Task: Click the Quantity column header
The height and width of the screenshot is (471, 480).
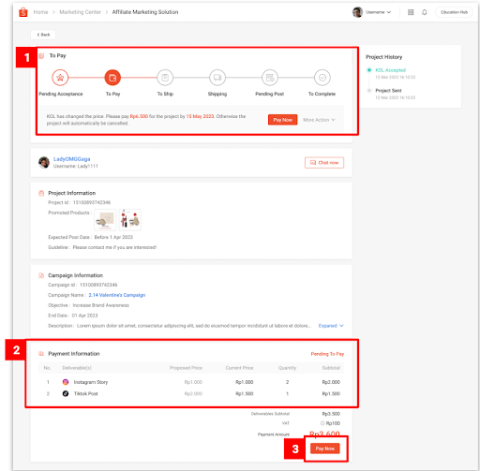Action: pyautogui.click(x=287, y=368)
